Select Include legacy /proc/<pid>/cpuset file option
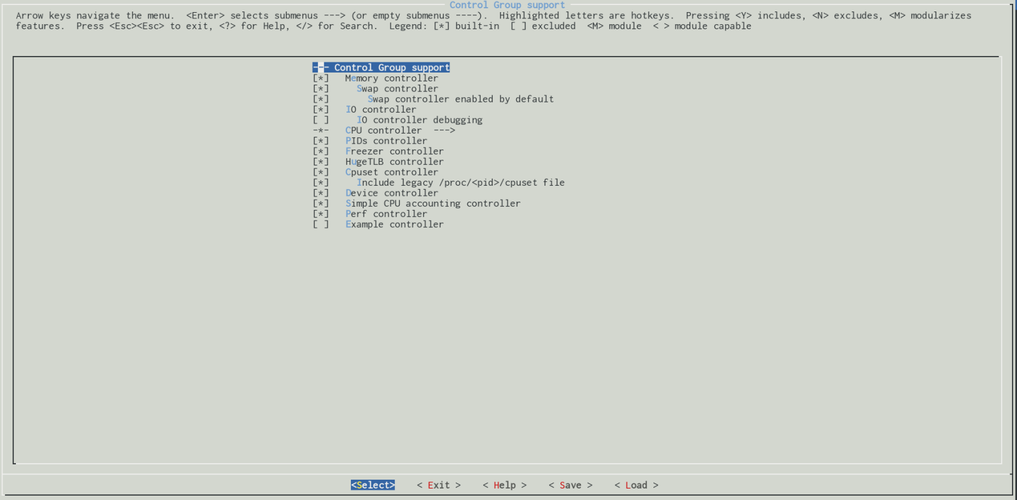Image resolution: width=1017 pixels, height=500 pixels. coord(460,183)
